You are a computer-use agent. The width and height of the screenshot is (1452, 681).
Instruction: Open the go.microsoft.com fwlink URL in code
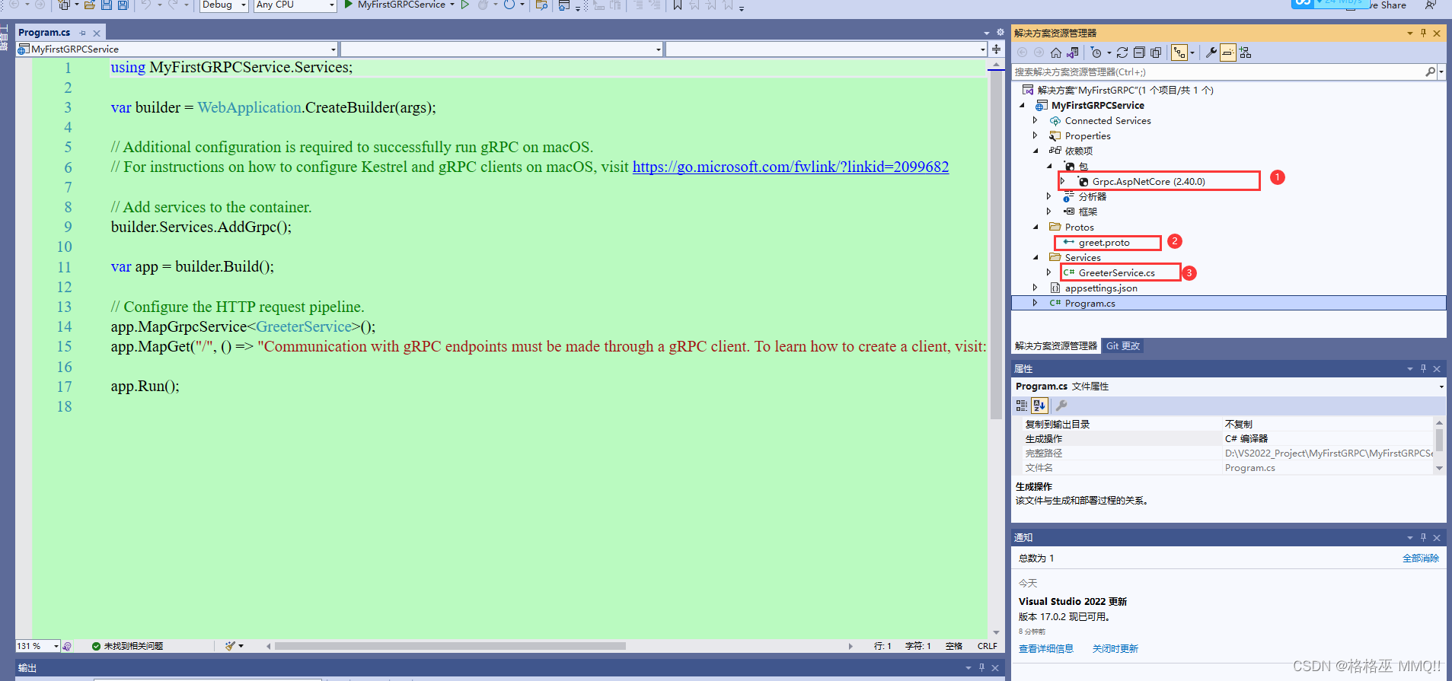tap(790, 167)
